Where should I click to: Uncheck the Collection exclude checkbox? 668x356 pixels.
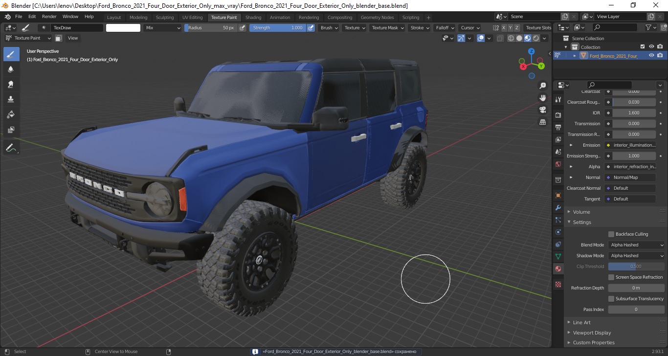point(643,47)
